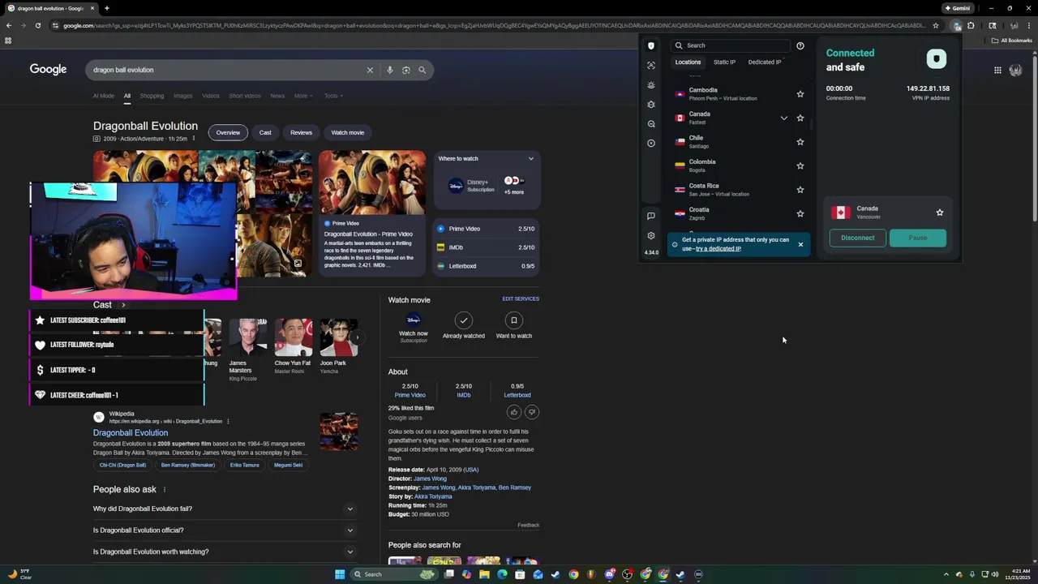The width and height of the screenshot is (1038, 584).
Task: Favorite Colombia with its star
Action: 800,165
